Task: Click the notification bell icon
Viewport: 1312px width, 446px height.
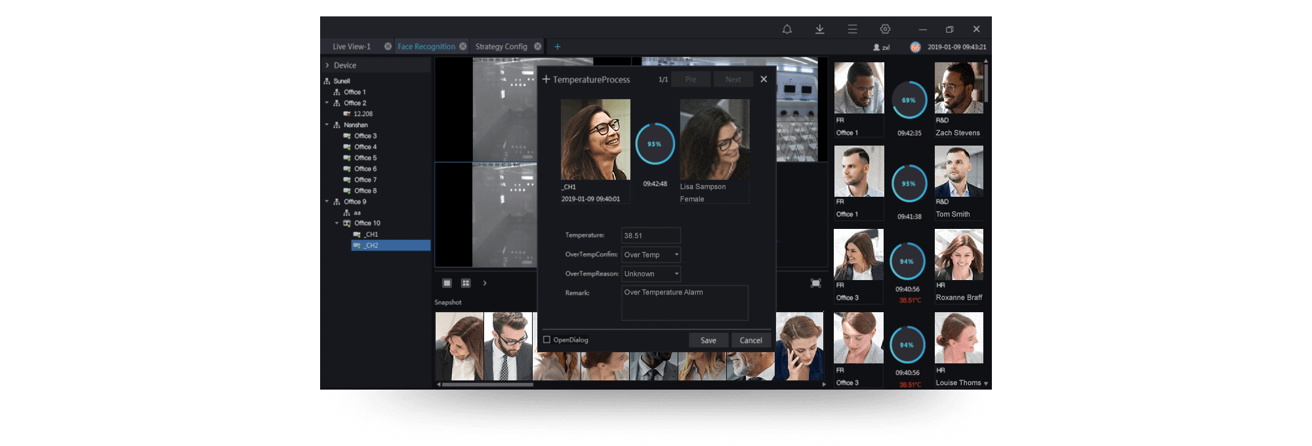Action: [787, 29]
